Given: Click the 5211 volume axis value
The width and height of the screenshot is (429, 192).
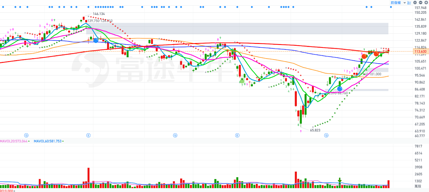Looking at the screenshot, I should click(x=418, y=160).
